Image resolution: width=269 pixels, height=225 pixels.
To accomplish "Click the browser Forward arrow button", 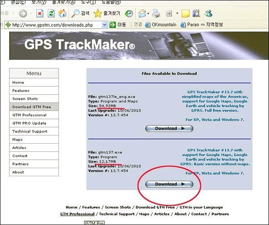I will 23,13.
